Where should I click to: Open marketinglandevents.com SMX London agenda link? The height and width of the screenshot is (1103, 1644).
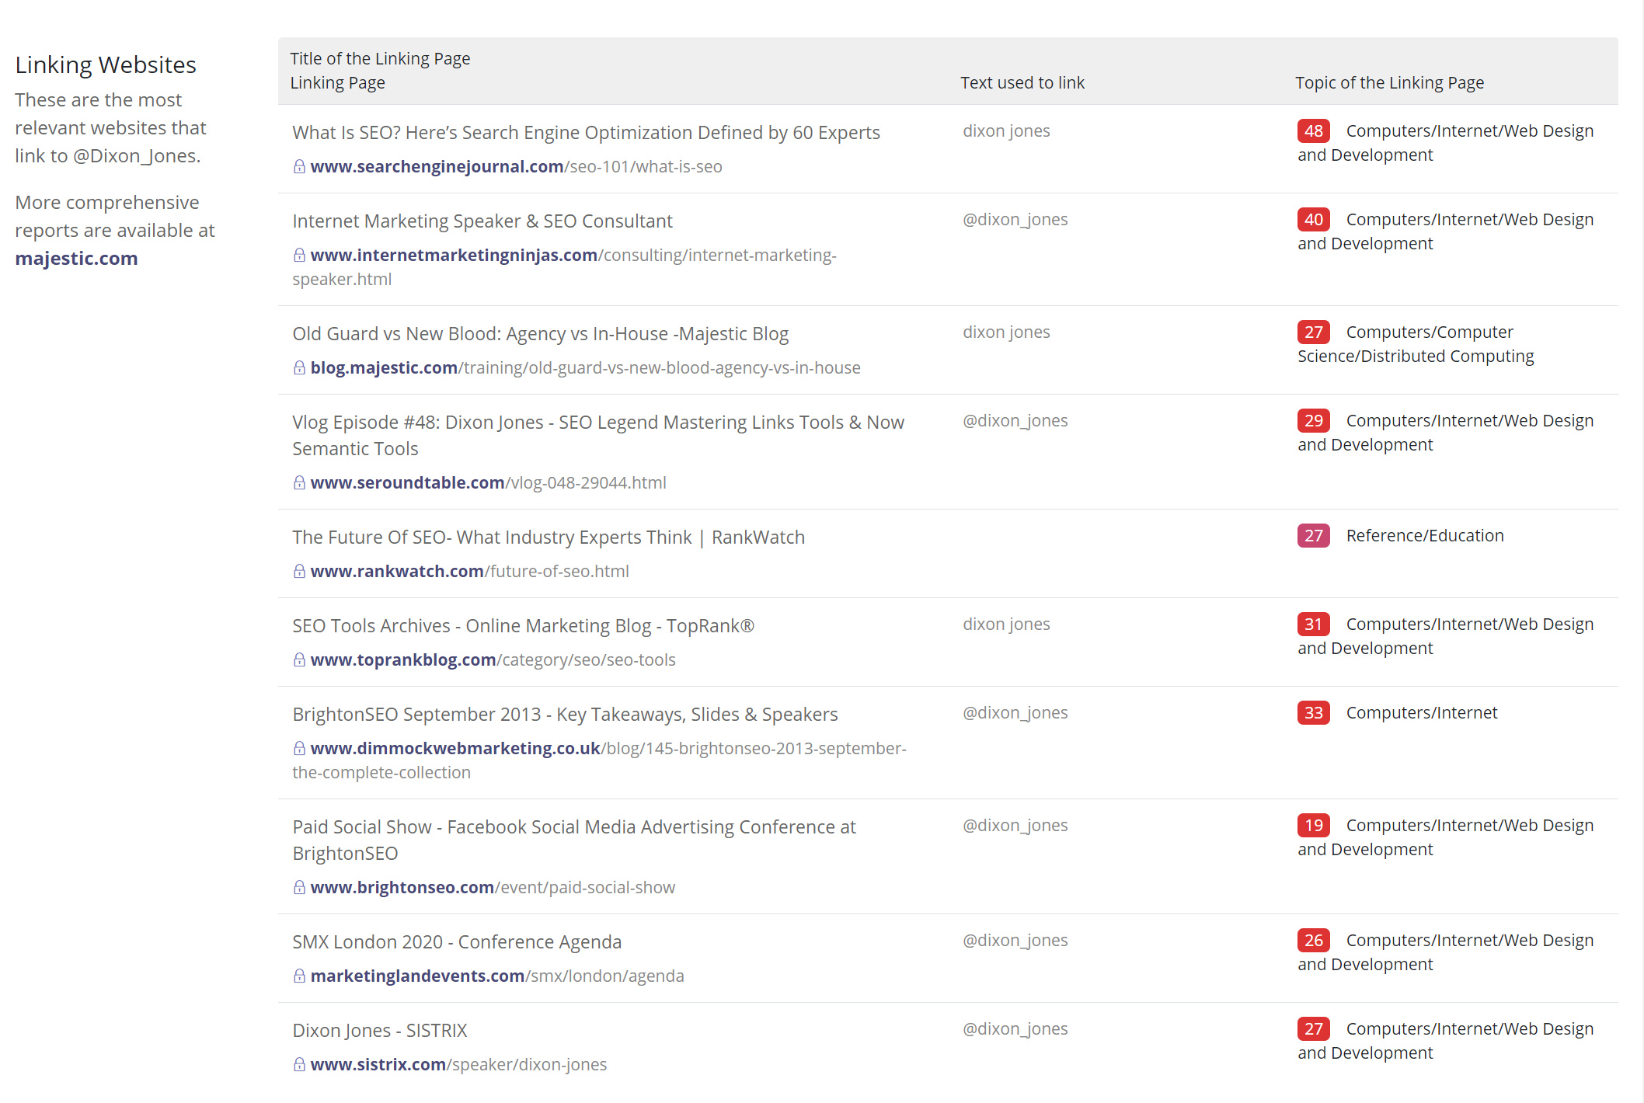tap(497, 976)
